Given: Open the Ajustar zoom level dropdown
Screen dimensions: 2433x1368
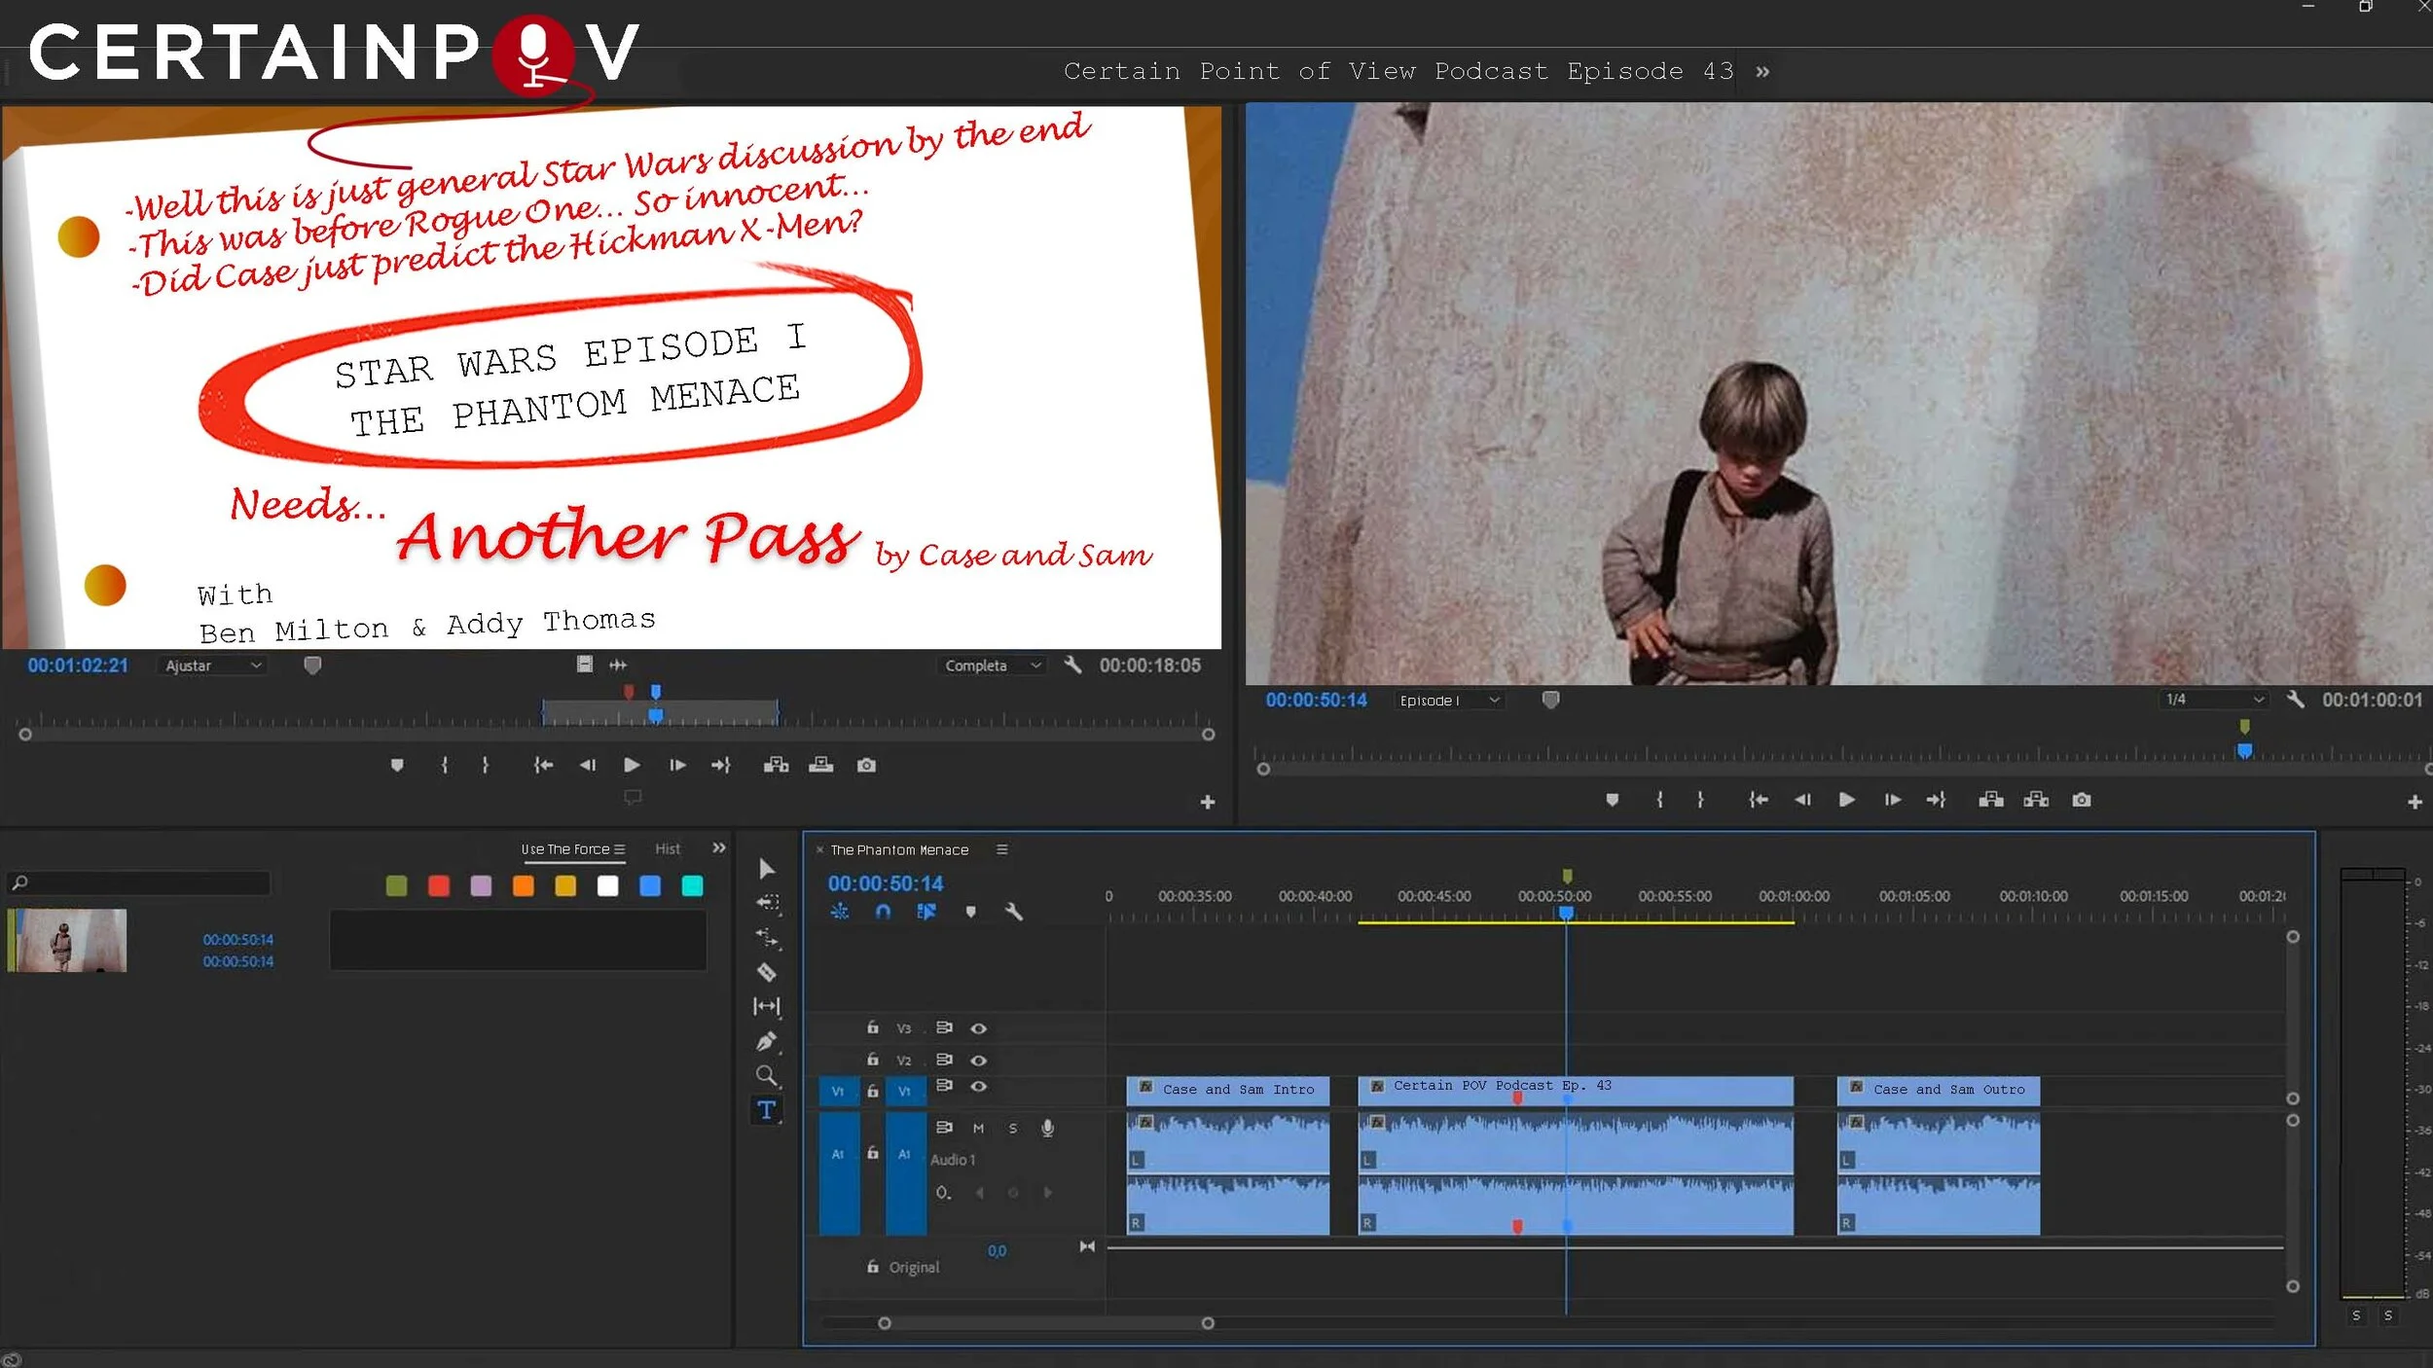Looking at the screenshot, I should pos(213,666).
